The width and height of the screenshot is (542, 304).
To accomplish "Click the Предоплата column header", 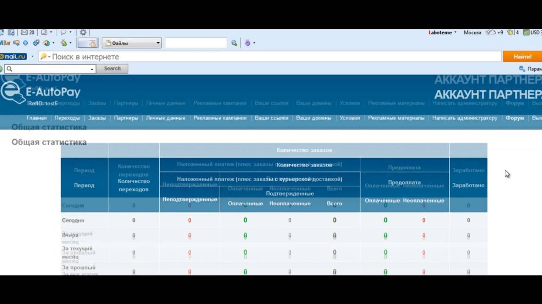I will click(404, 182).
